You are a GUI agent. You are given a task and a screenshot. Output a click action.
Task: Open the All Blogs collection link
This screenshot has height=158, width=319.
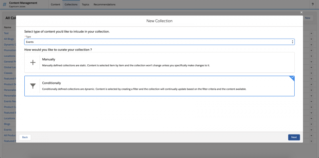[x=9, y=39]
